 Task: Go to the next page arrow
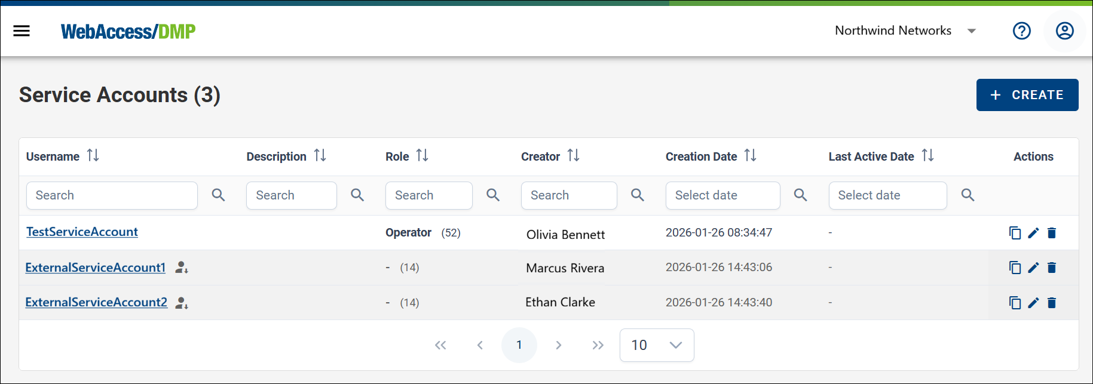559,345
